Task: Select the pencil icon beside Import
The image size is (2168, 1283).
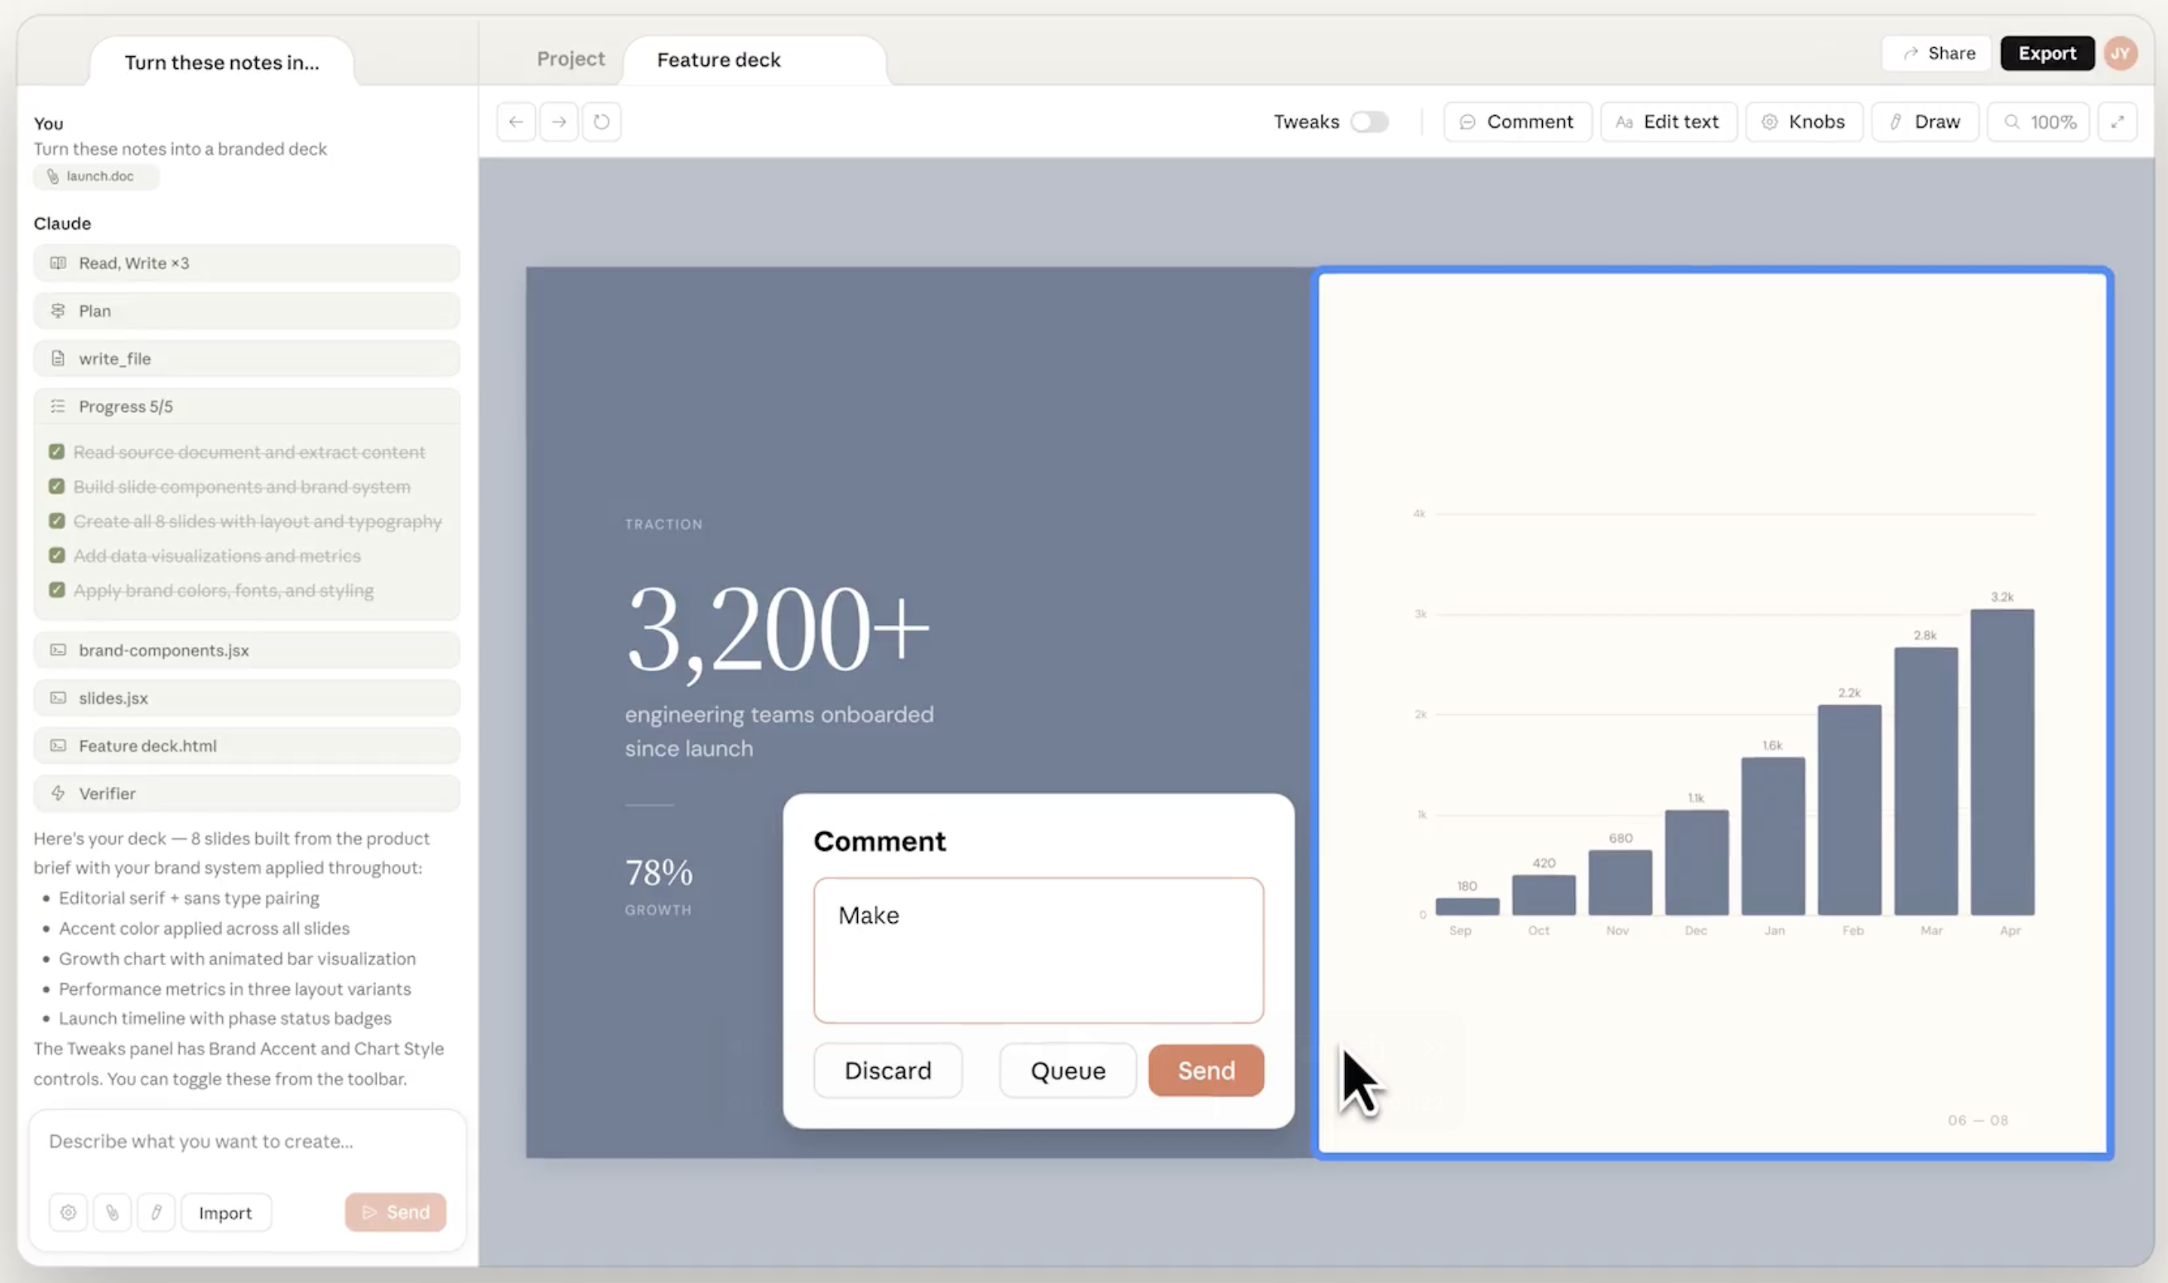Action: click(x=156, y=1211)
